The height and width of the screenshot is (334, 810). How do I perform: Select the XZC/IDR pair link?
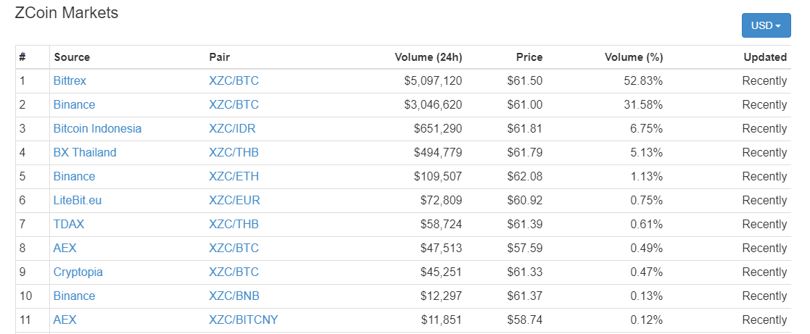coord(232,128)
